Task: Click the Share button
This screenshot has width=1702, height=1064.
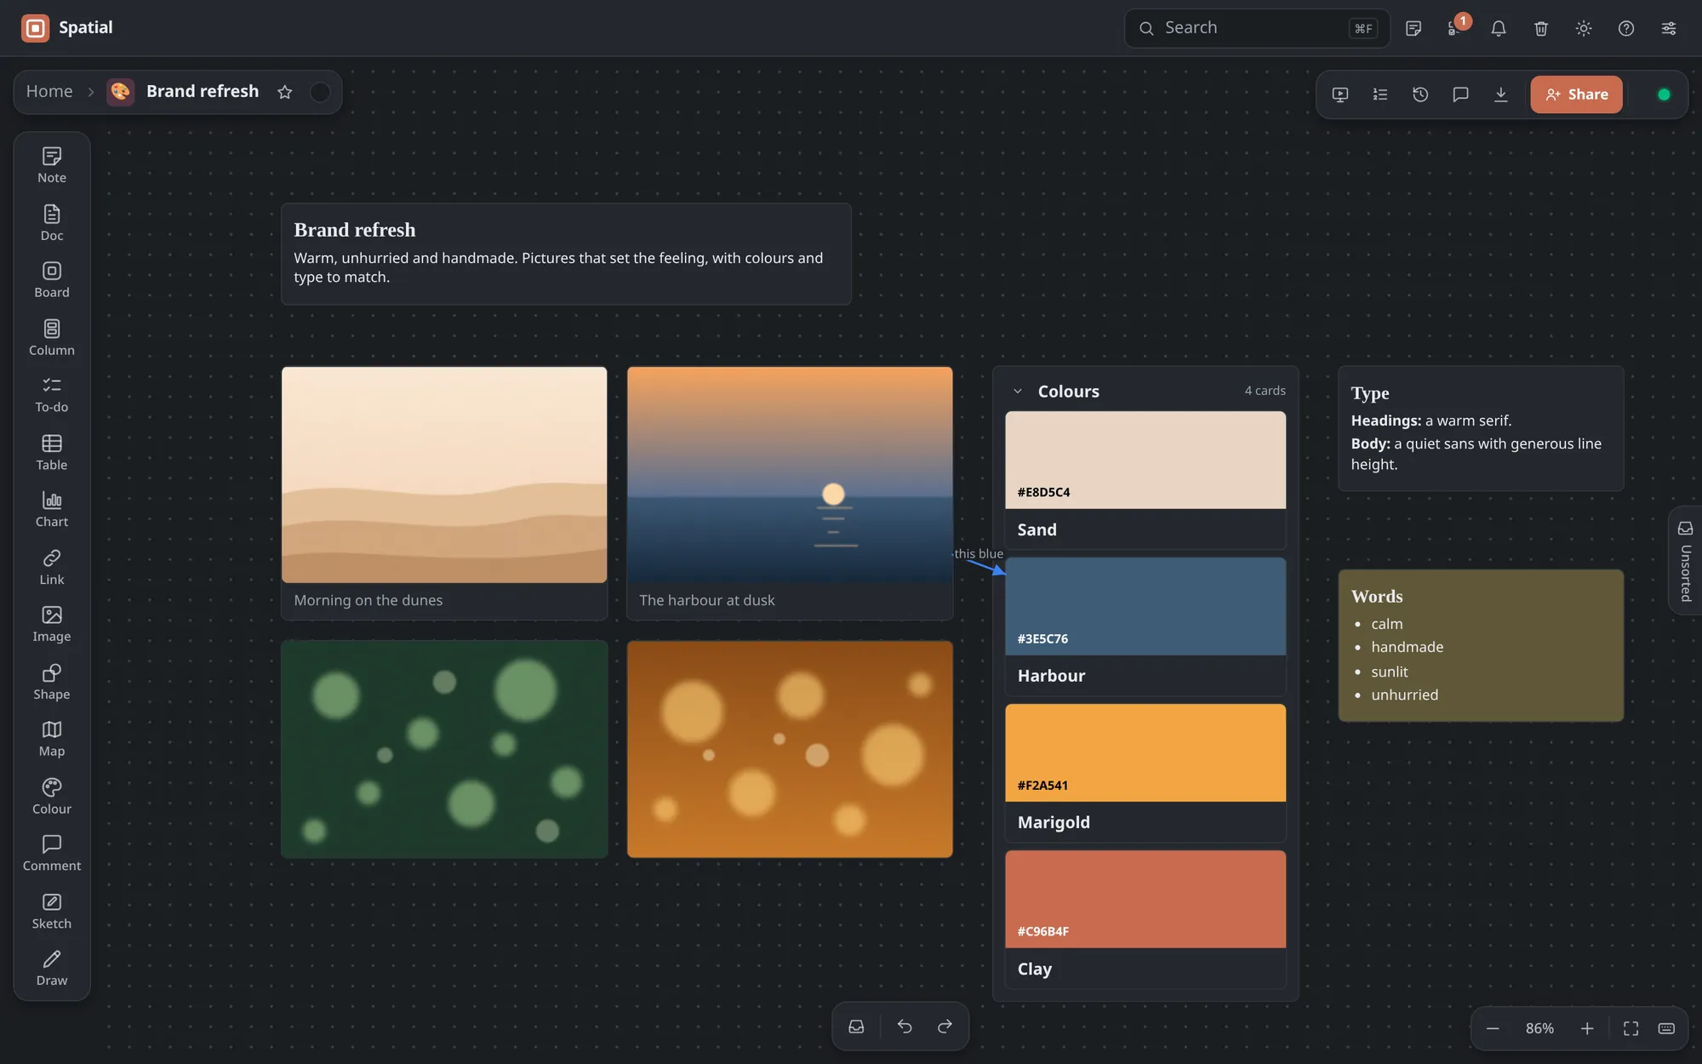Action: (x=1576, y=94)
